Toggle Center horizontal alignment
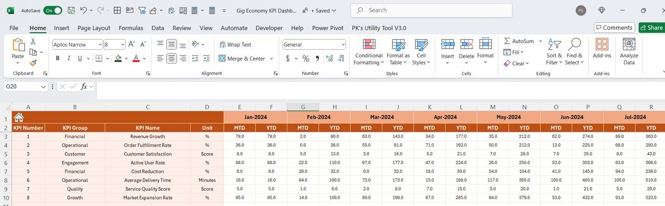This screenshot has width=665, height=206. (x=172, y=58)
